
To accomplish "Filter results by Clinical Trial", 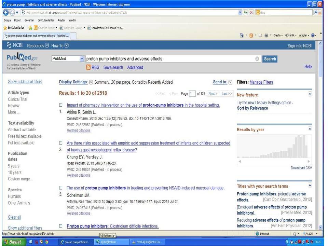I will point(17,99).
